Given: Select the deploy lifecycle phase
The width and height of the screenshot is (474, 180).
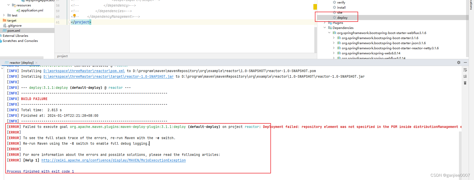Looking at the screenshot, I should 342,18.
